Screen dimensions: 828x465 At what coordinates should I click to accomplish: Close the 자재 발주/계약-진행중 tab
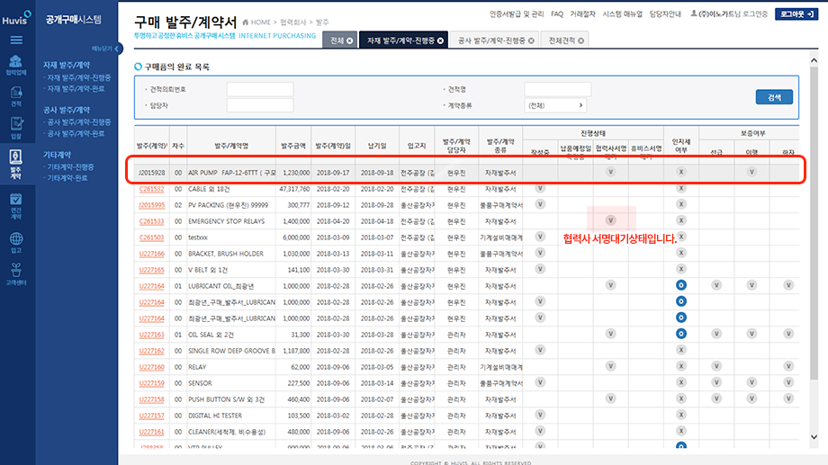click(440, 40)
